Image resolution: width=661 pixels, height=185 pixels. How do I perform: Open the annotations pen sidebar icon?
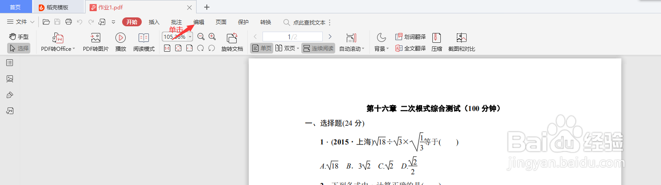[x=10, y=95]
